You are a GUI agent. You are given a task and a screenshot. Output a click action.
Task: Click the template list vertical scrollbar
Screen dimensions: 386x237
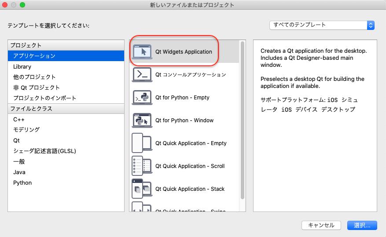243,120
